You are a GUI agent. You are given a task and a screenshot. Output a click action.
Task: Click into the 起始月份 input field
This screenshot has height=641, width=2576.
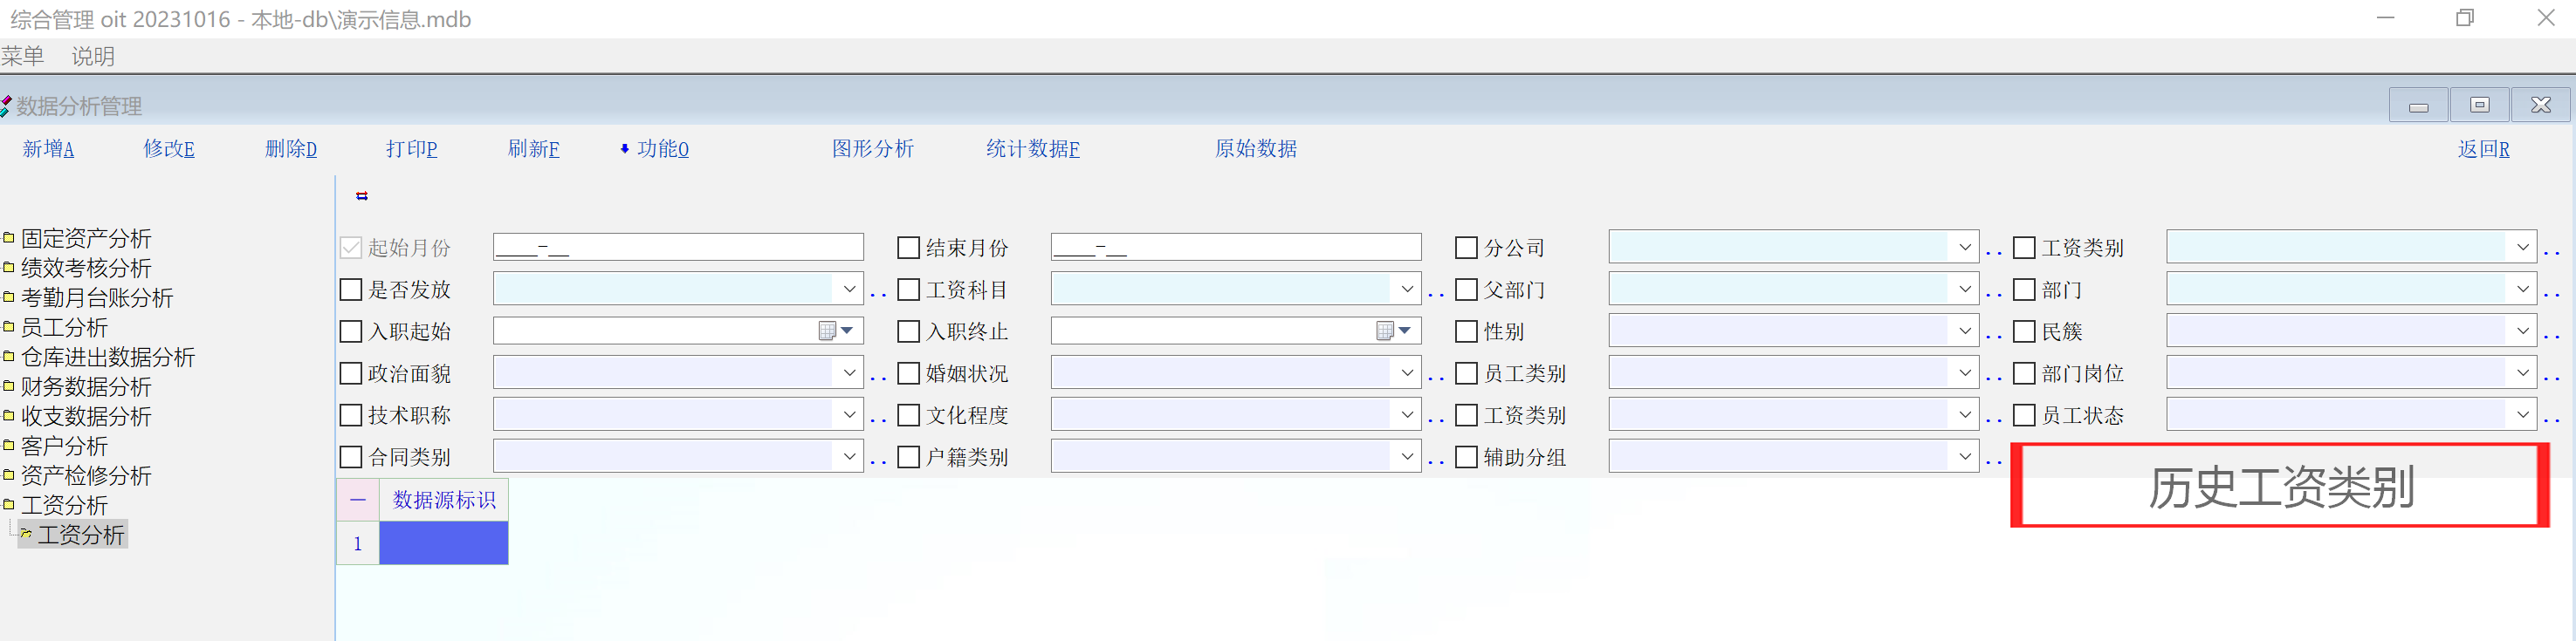coord(678,248)
